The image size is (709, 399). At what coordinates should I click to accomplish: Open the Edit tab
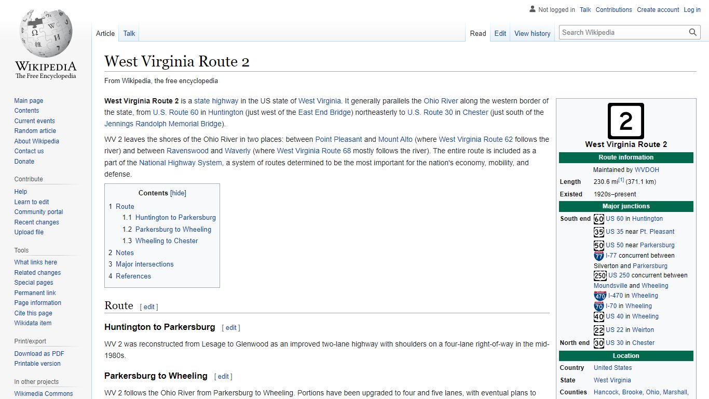(500, 33)
